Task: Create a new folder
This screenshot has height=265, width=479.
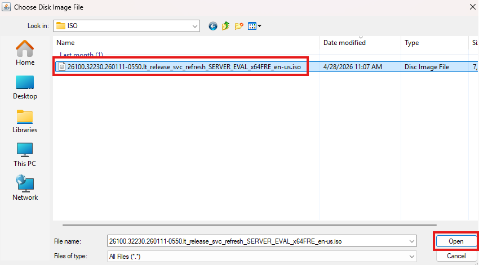Action: [239, 26]
